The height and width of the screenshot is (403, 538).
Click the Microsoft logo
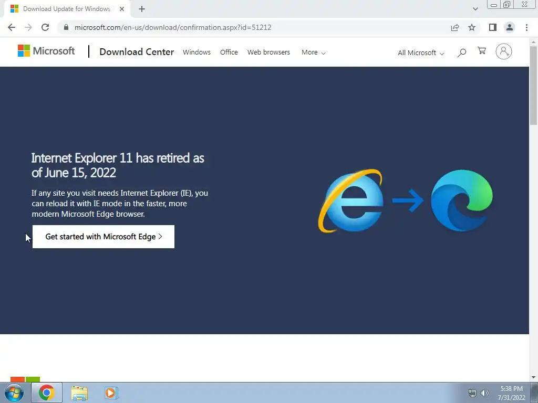point(46,51)
